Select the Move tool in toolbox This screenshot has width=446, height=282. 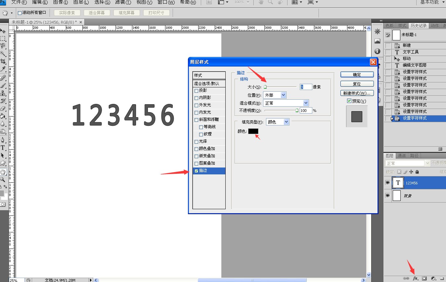pos(3,31)
